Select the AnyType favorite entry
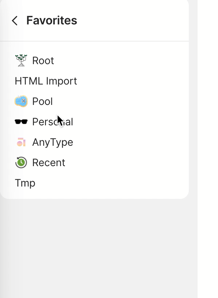Viewport: 218px width, 298px height. [x=53, y=142]
